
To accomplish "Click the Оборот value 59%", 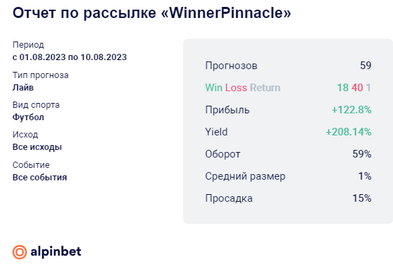I will [362, 154].
